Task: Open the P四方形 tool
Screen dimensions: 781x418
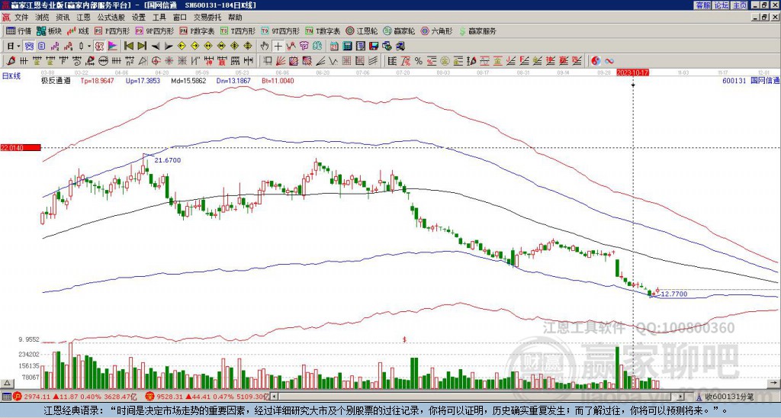Action: [112, 31]
